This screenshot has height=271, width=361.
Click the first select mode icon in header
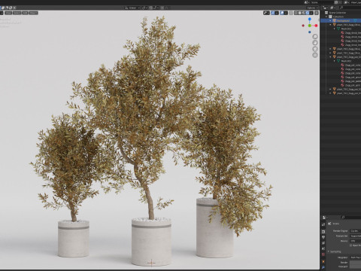tap(3, 8)
